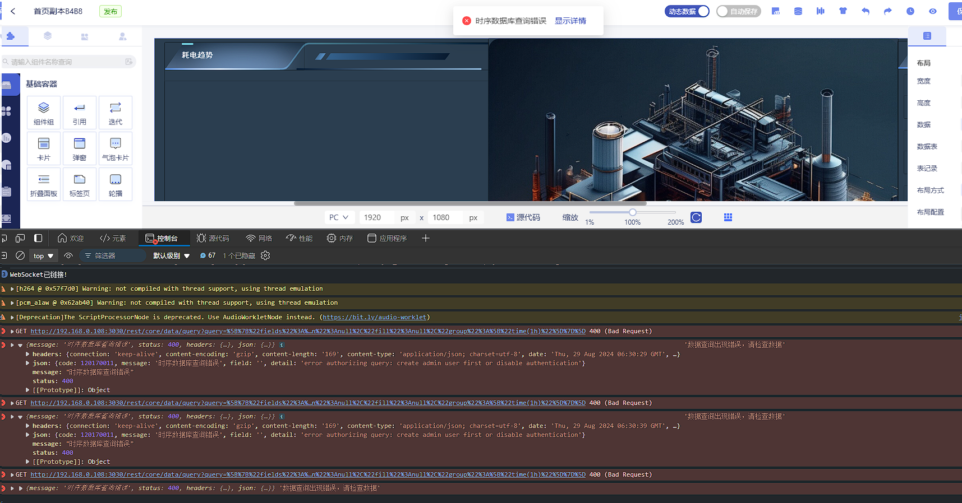Screen dimensions: 962x503
Task: Click 显示详情 in the error toast
Action: click(x=570, y=21)
